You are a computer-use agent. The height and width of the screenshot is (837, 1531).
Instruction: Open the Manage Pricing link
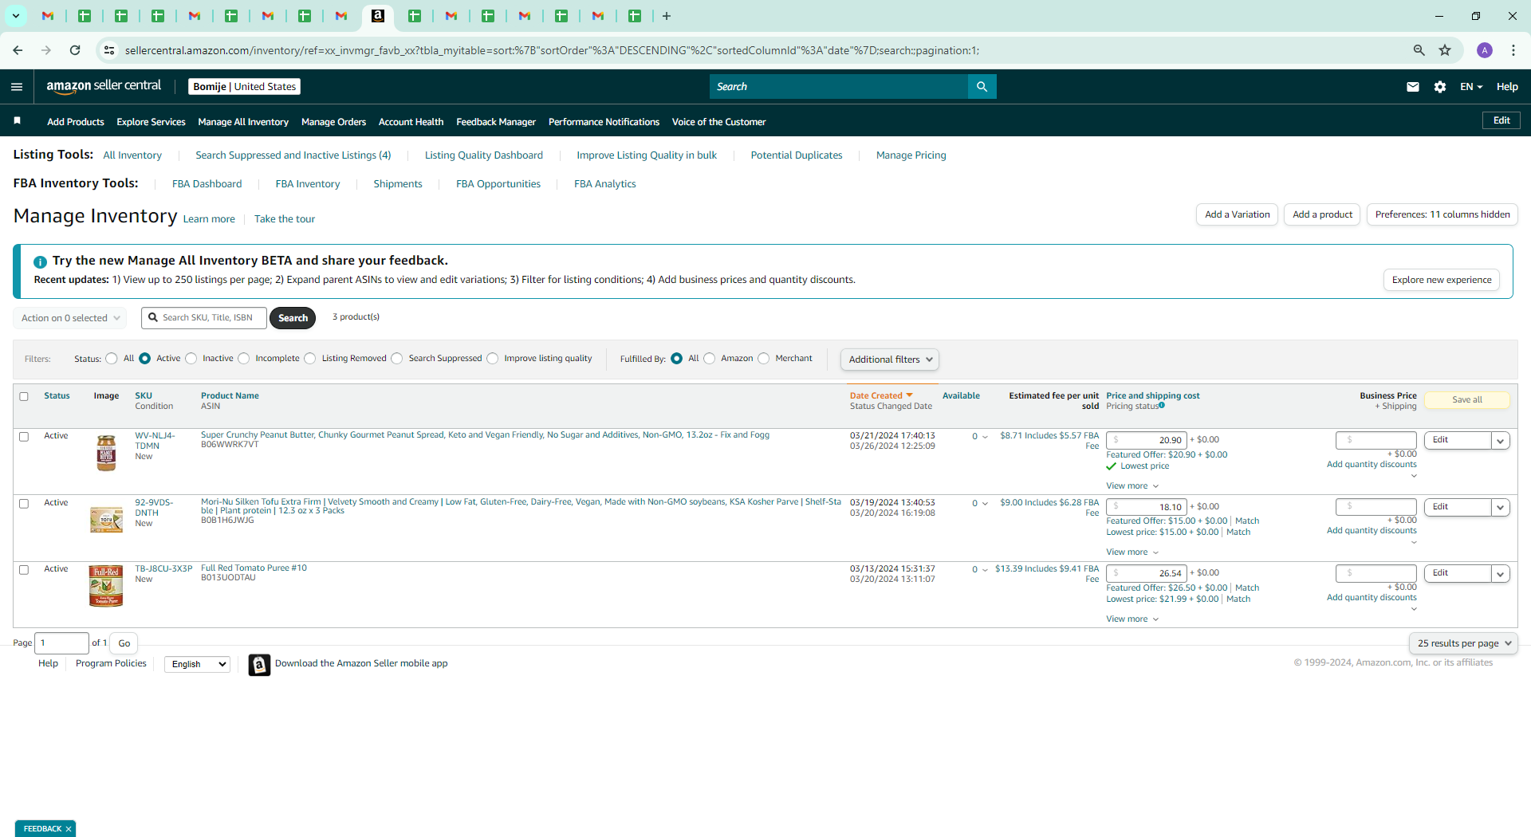click(911, 155)
